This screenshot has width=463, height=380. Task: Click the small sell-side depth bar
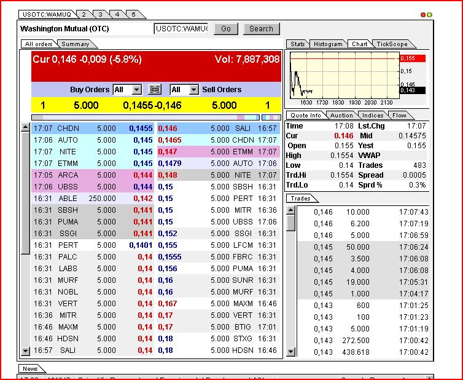[x=271, y=117]
